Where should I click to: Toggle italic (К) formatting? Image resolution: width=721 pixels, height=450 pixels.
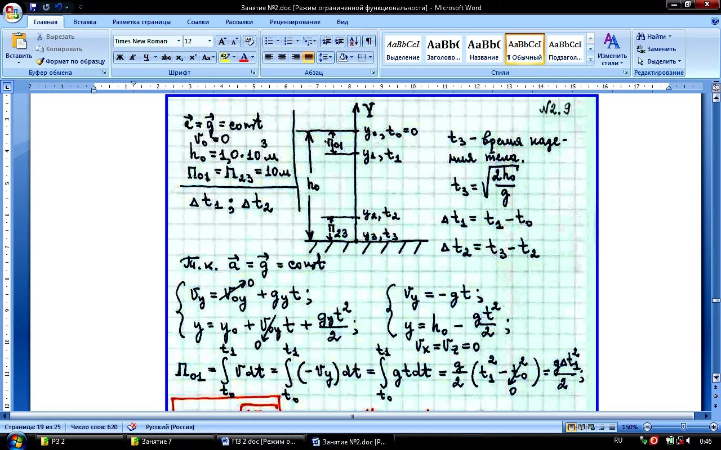pos(133,57)
